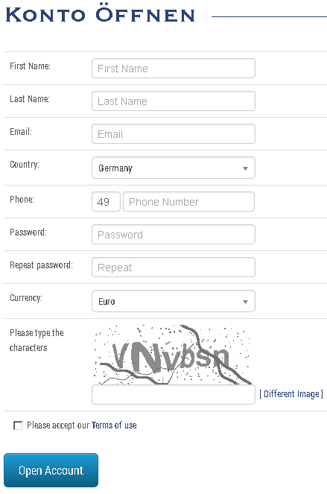Click the Currency label
327x494 pixels.
tap(26, 298)
